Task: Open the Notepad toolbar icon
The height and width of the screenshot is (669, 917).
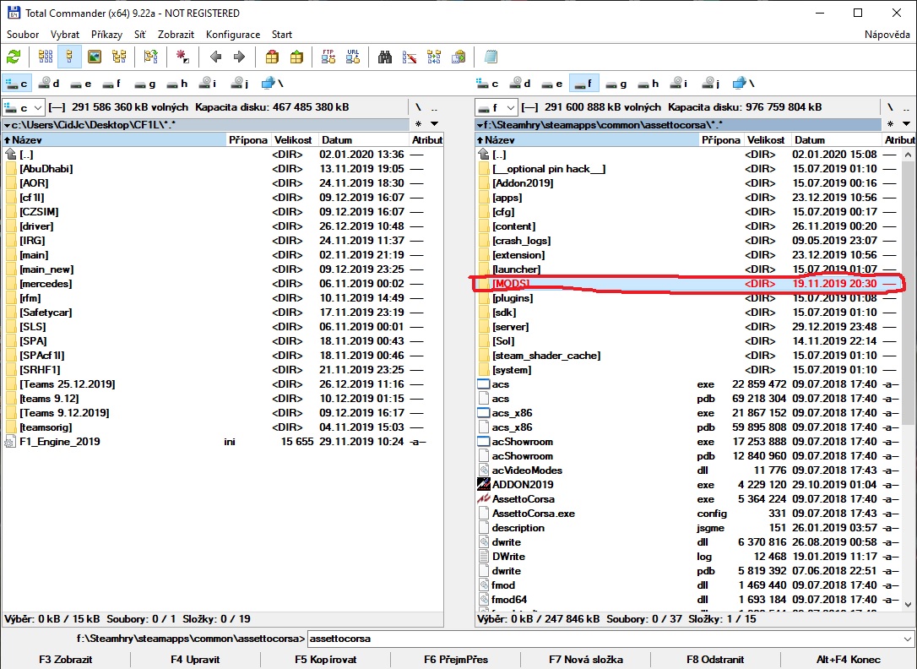Action: coord(491,57)
